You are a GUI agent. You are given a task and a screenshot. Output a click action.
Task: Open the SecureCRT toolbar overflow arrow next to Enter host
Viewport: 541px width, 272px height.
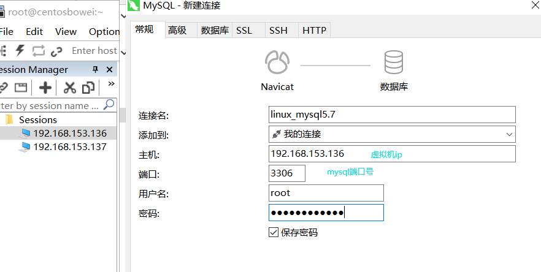point(123,53)
